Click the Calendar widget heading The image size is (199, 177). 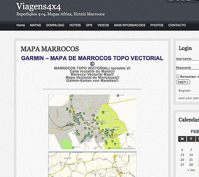[x=189, y=120]
